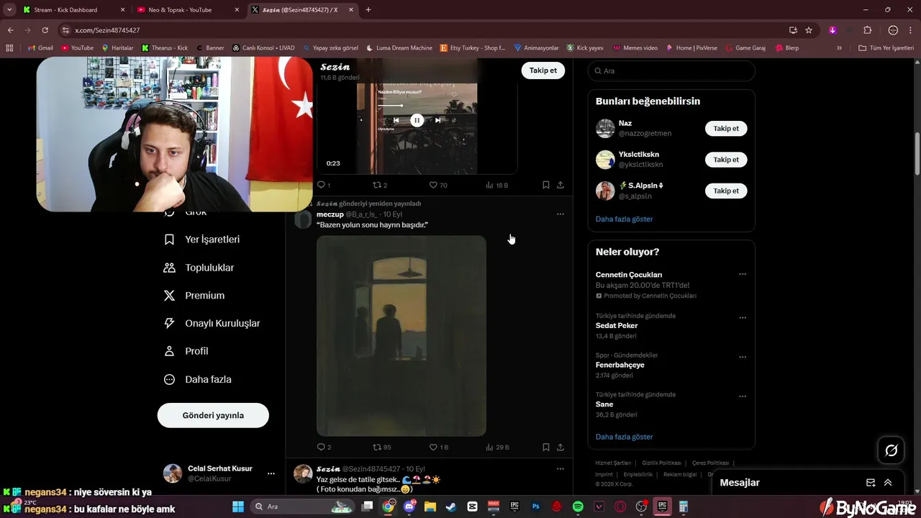Open browser extensions menu
Viewport: 921px width, 518px height.
pyautogui.click(x=867, y=30)
